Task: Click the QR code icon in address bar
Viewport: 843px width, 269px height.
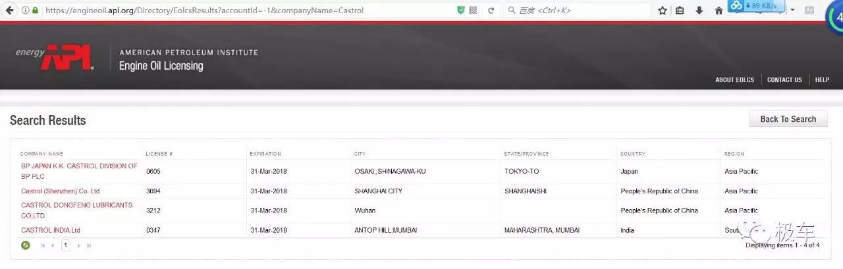Action: (473, 11)
